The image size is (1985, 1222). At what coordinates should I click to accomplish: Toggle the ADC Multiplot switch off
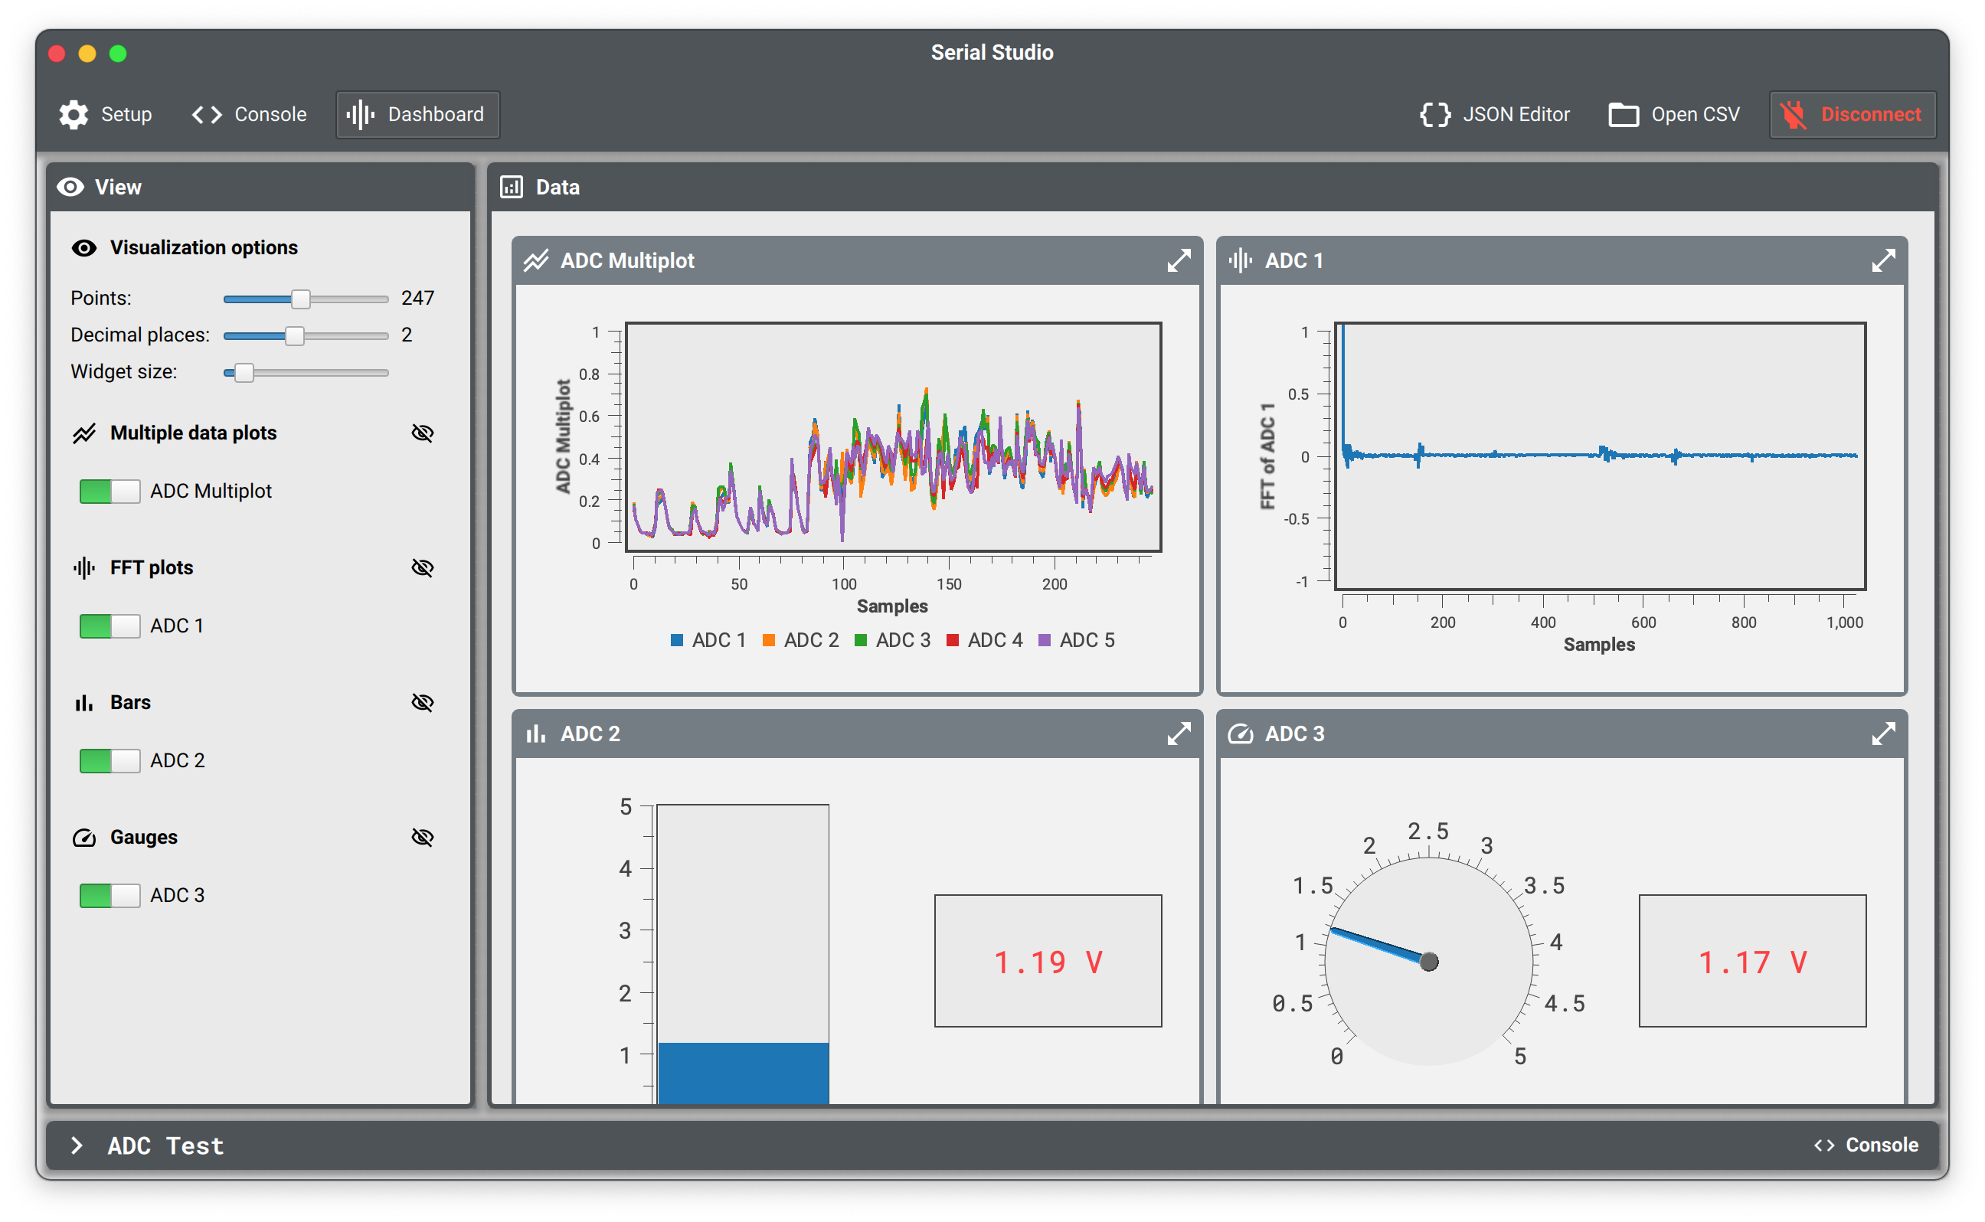click(x=109, y=491)
